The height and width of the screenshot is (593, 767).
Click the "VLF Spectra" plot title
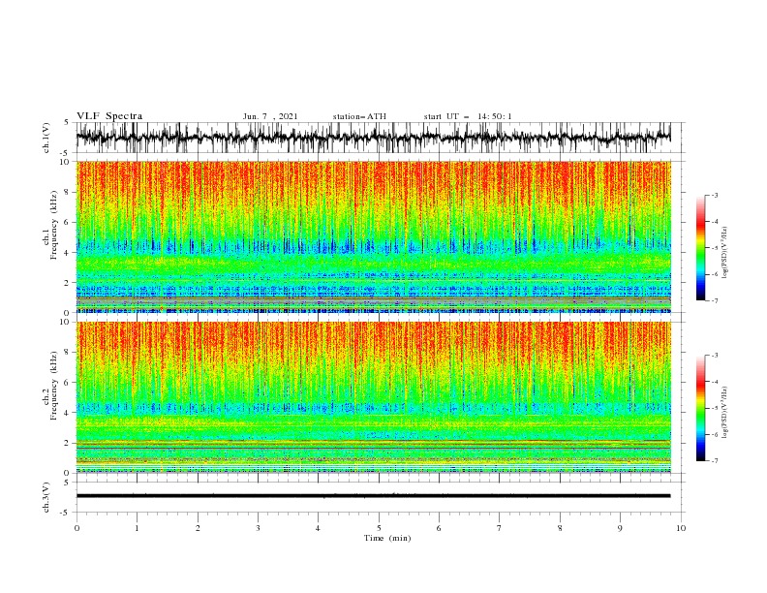coord(109,116)
